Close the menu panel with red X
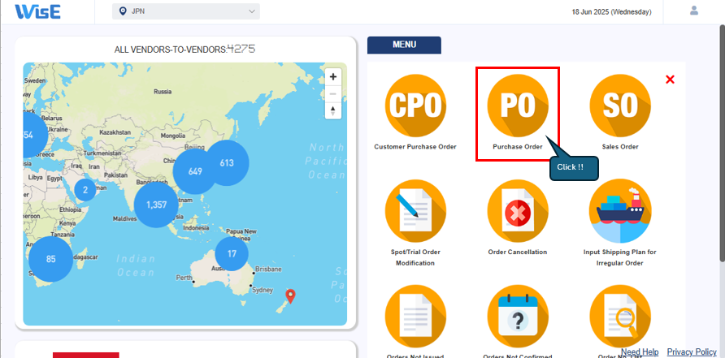The image size is (725, 358). tap(670, 80)
